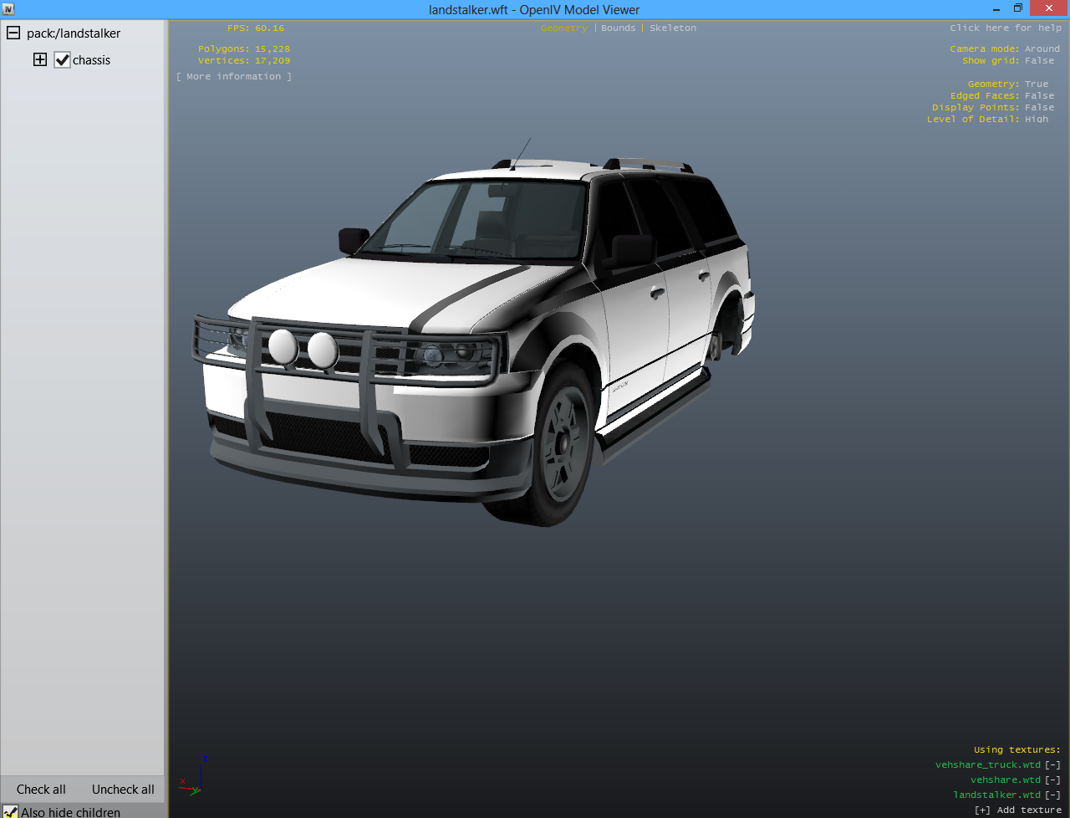Open help via Click here for help
Viewport: 1070px width, 818px height.
(x=1005, y=28)
